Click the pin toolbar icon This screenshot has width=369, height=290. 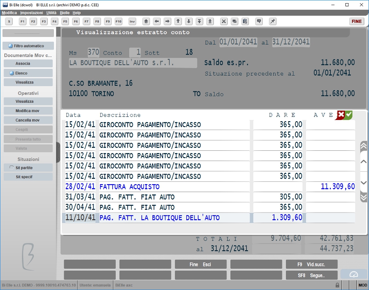tap(273, 21)
